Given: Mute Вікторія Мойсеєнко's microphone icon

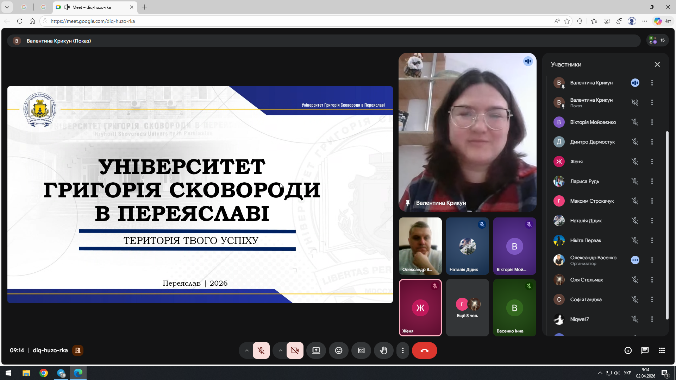Looking at the screenshot, I should click(x=635, y=122).
